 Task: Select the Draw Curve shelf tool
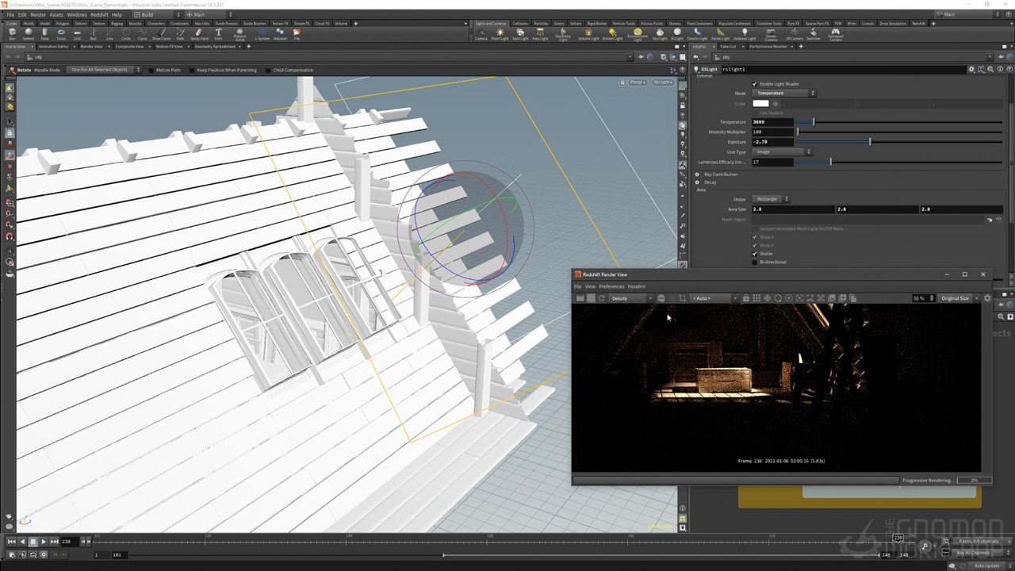pyautogui.click(x=161, y=34)
